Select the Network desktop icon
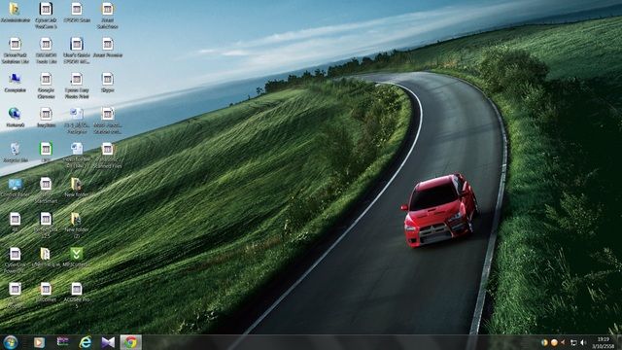The height and width of the screenshot is (350, 622). [x=16, y=118]
